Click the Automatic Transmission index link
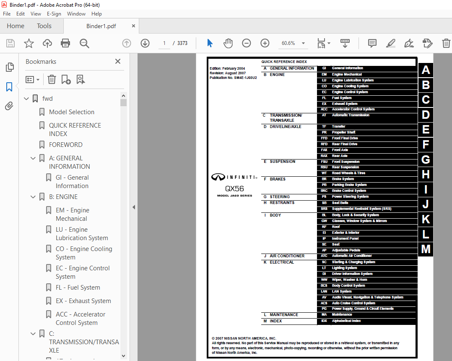This screenshot has height=361, width=452. [351, 115]
